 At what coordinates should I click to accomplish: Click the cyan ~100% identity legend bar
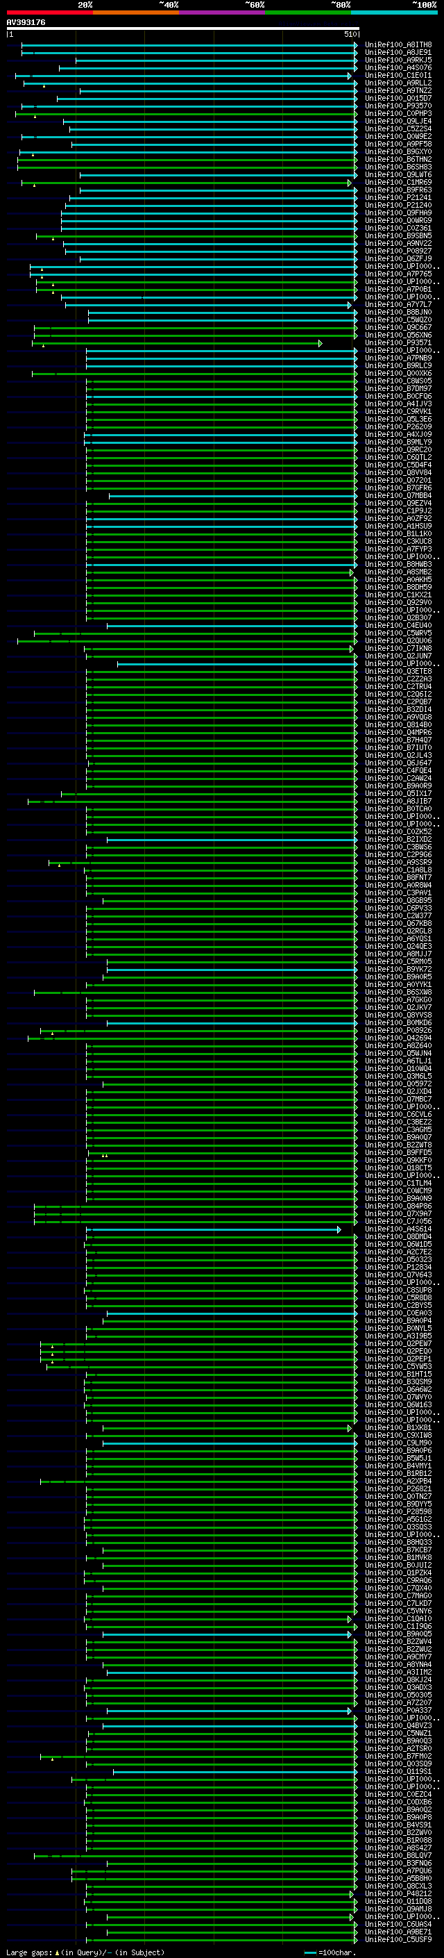395,13
